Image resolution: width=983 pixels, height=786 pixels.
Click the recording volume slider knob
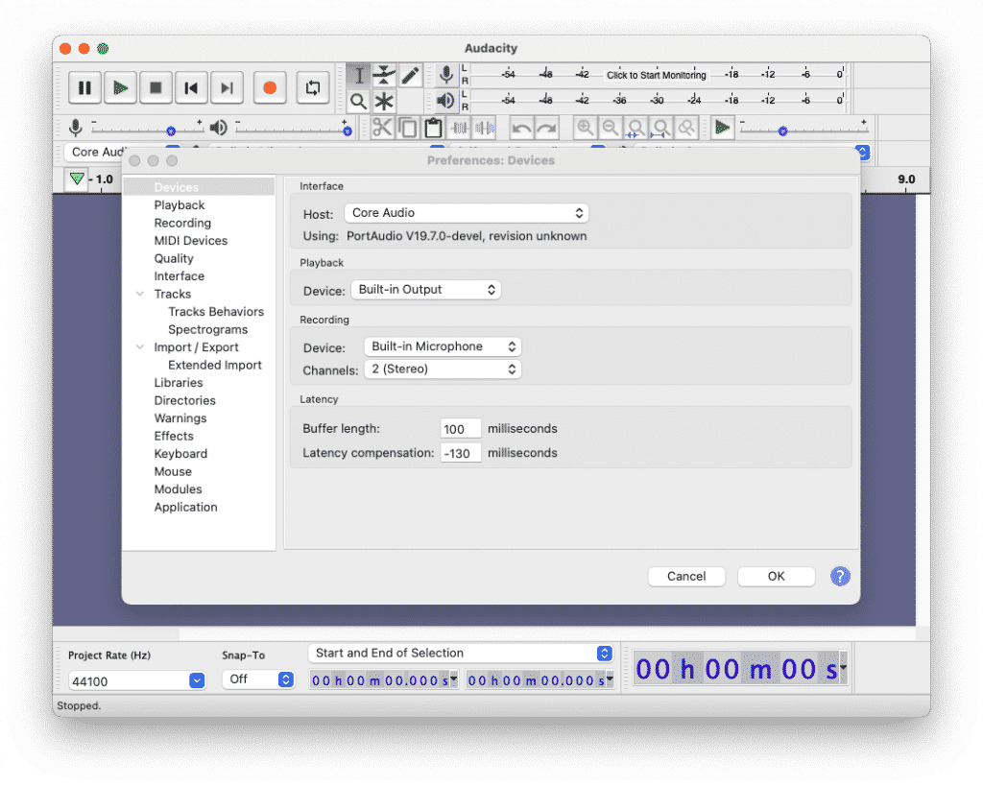pos(171,131)
